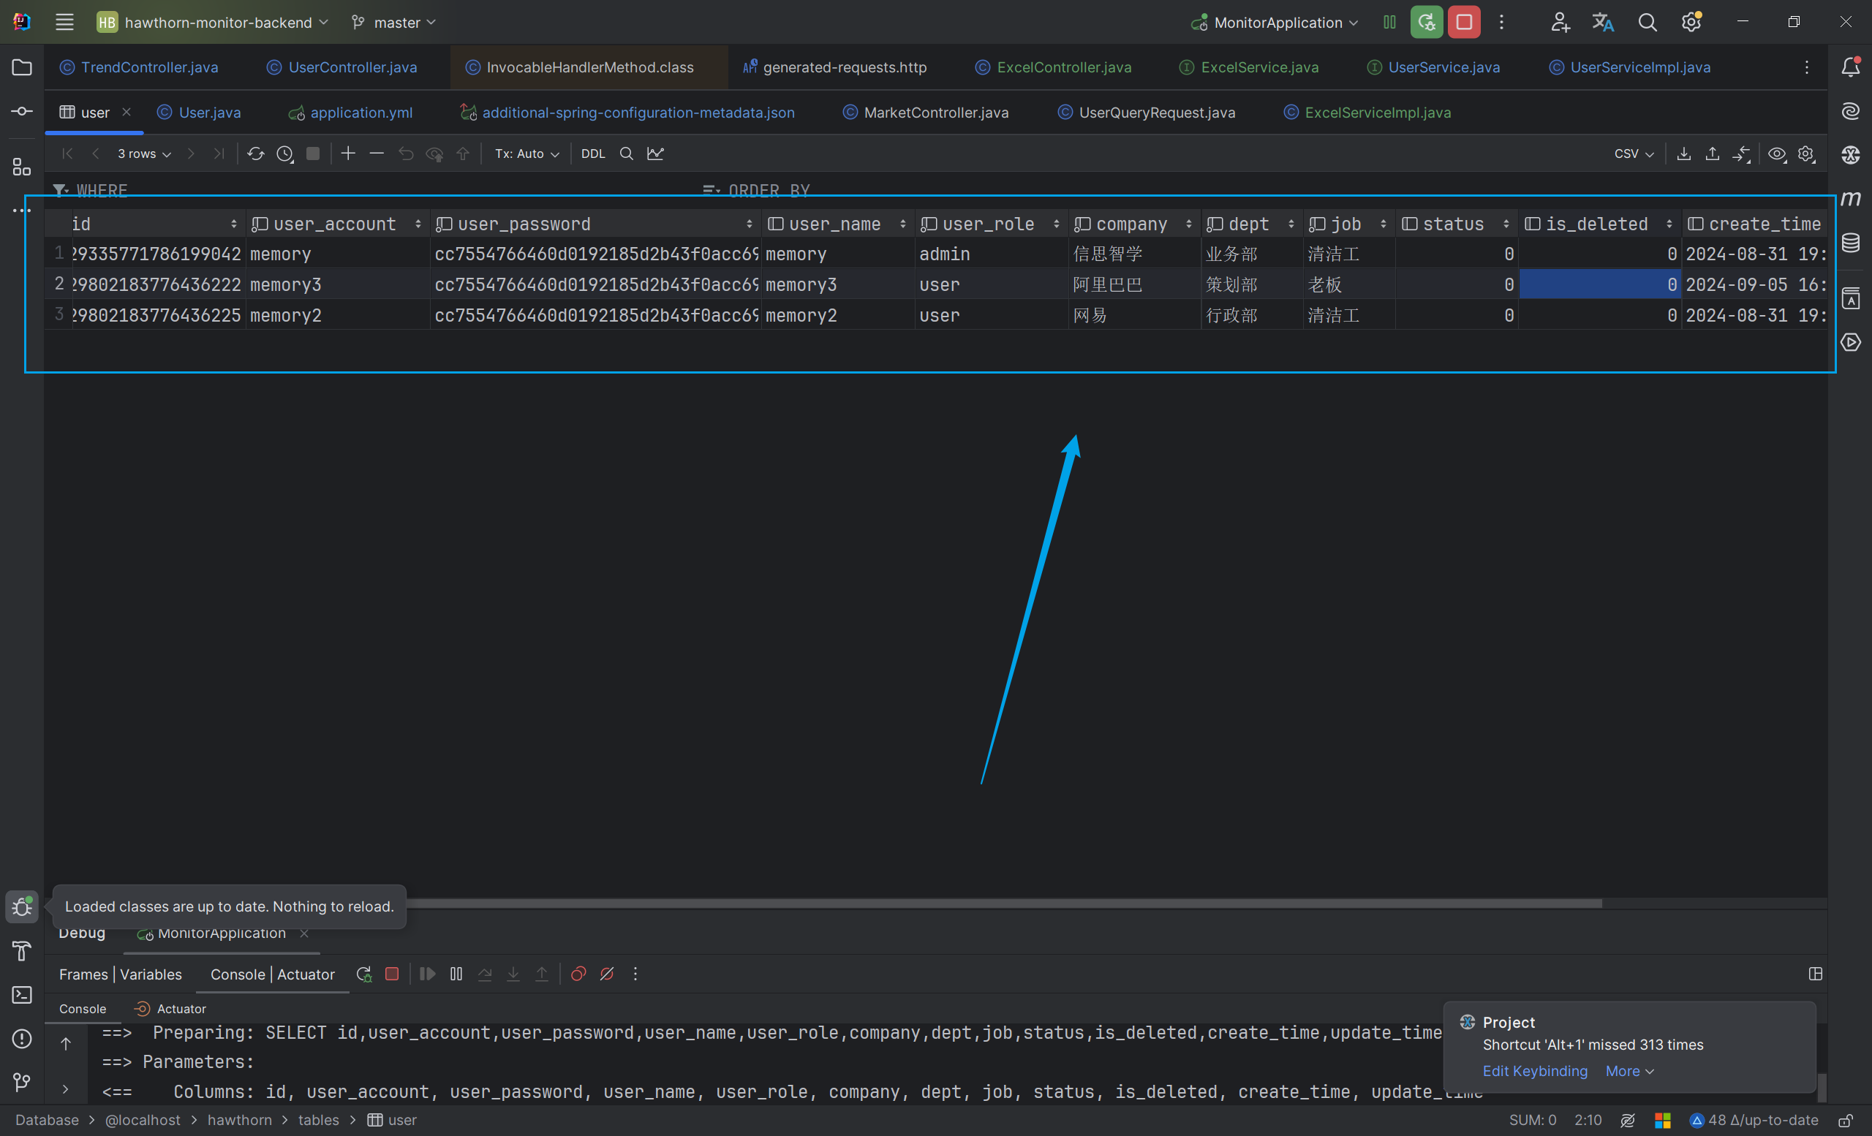Open the hamburger main menu

(x=64, y=22)
